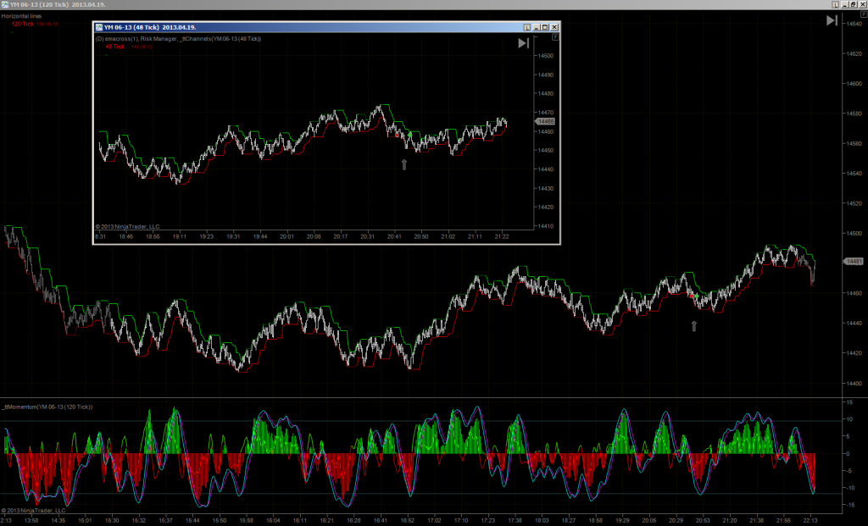Select the emacross Risk Manager _ttChannels label
868x526 pixels.
coord(178,39)
